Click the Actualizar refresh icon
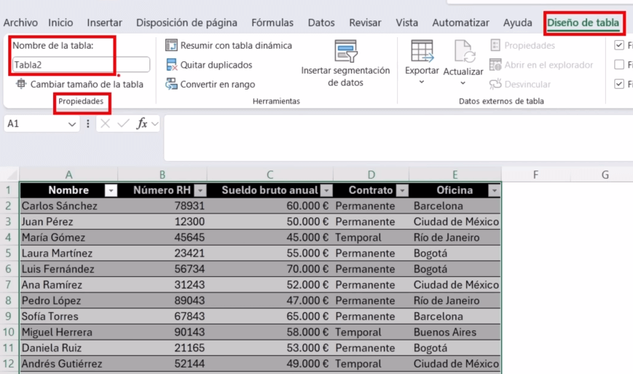 (x=463, y=51)
